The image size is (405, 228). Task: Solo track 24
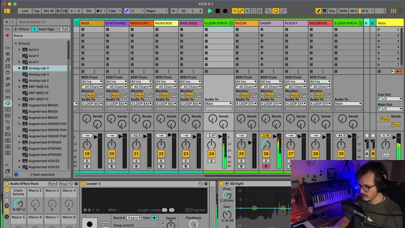[x=211, y=161]
